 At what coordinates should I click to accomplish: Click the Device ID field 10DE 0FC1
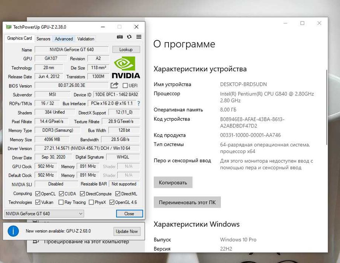(x=116, y=94)
